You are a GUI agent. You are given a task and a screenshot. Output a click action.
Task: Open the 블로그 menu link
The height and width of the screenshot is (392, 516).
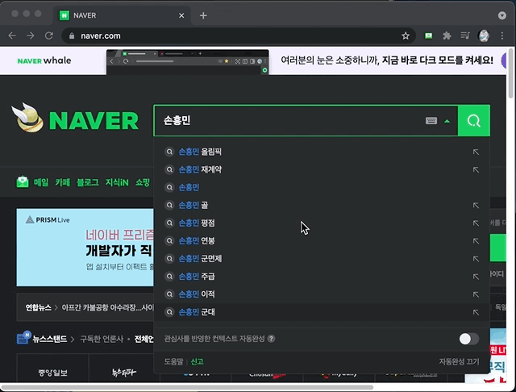pos(88,182)
